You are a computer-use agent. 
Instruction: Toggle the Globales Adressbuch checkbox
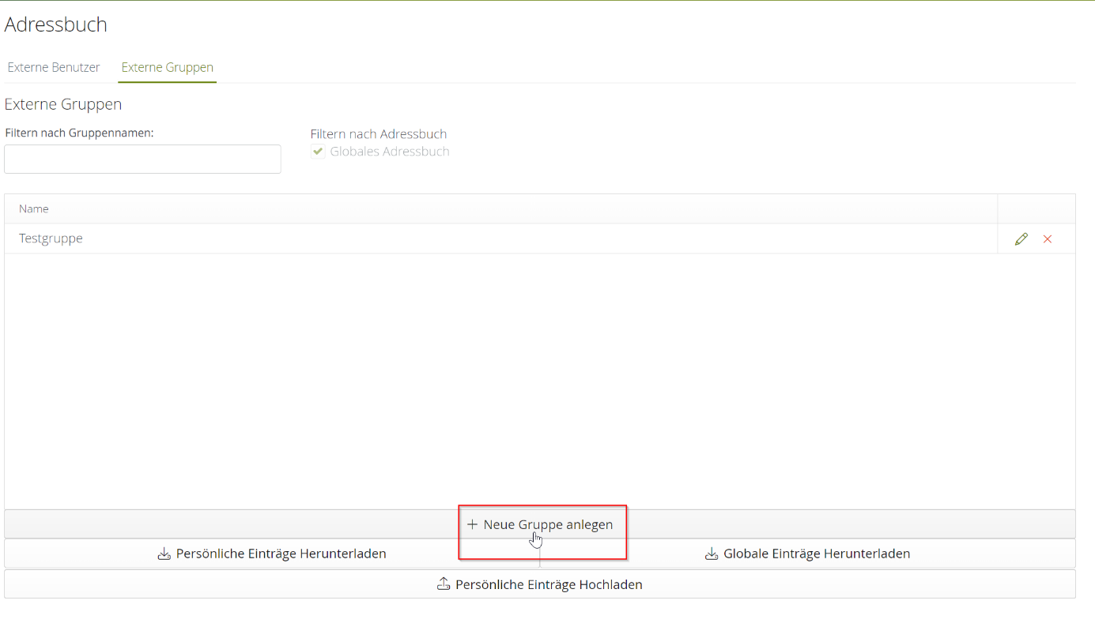[318, 152]
